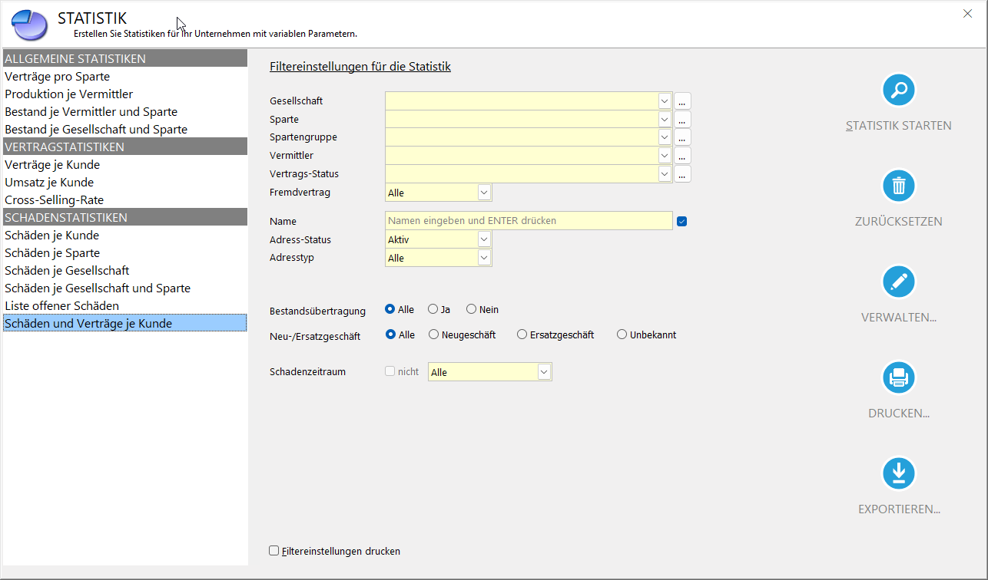Choose Liste offener Schäden entry
Viewport: 988px width, 580px height.
point(62,306)
